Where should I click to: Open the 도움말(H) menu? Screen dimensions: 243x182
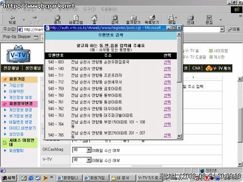pos(109,9)
